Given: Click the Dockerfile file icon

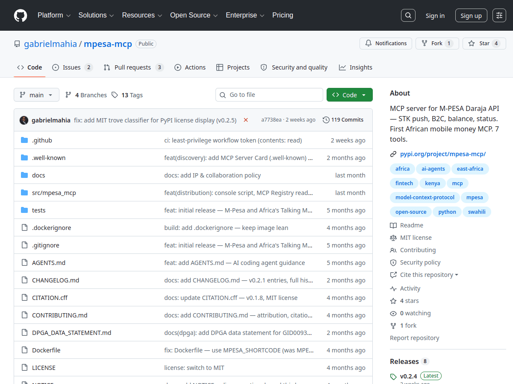Looking at the screenshot, I should tap(24, 350).
